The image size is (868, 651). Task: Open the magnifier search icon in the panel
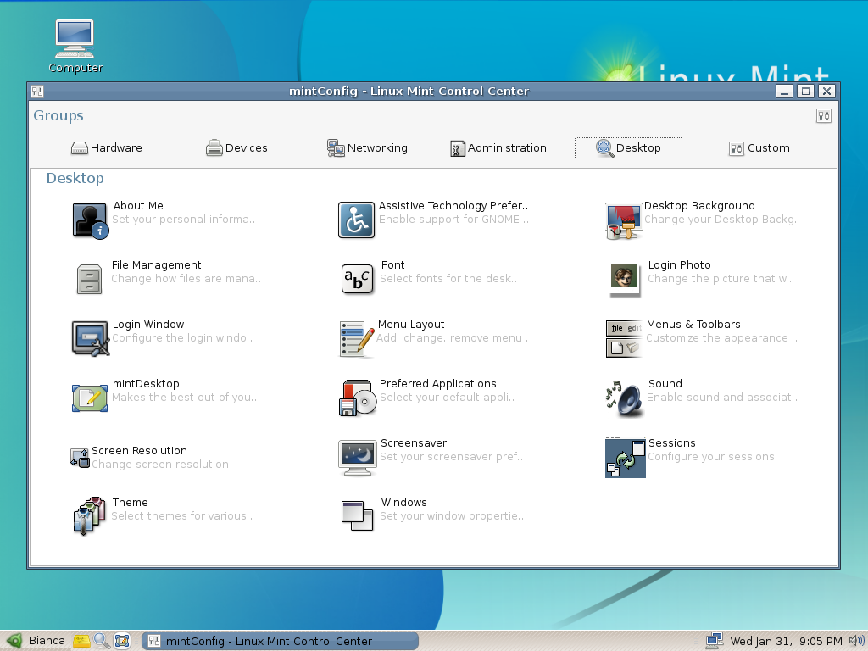102,641
